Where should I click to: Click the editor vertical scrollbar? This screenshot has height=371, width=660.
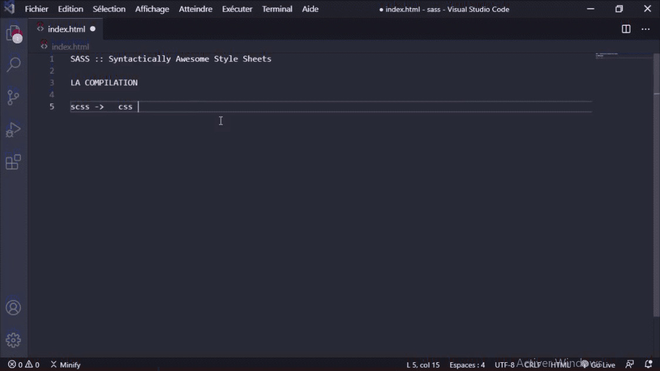point(656,185)
